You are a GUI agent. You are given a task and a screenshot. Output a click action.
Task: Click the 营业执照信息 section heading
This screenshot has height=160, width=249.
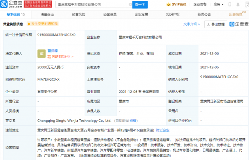click(x=13, y=24)
